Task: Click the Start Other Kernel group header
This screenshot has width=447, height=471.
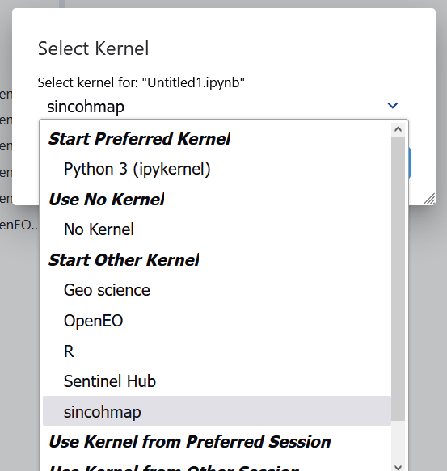Action: tap(124, 260)
